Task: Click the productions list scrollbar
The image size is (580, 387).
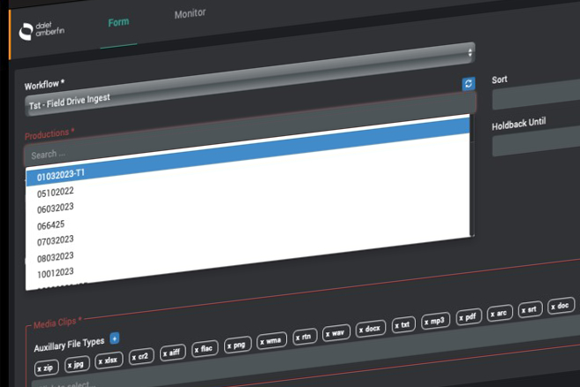Action: pos(472,176)
